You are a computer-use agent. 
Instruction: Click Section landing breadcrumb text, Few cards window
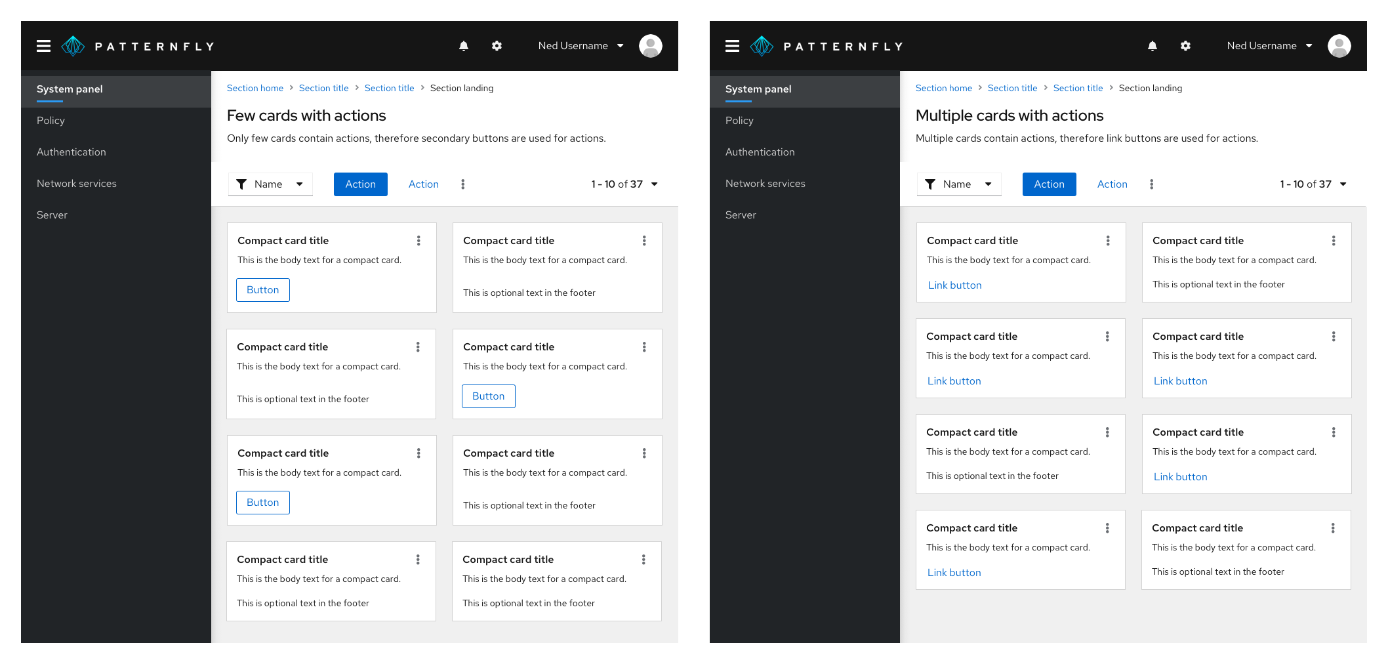(x=462, y=88)
